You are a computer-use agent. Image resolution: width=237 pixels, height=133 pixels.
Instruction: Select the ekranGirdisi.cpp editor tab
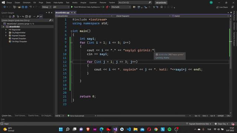pos(63,13)
